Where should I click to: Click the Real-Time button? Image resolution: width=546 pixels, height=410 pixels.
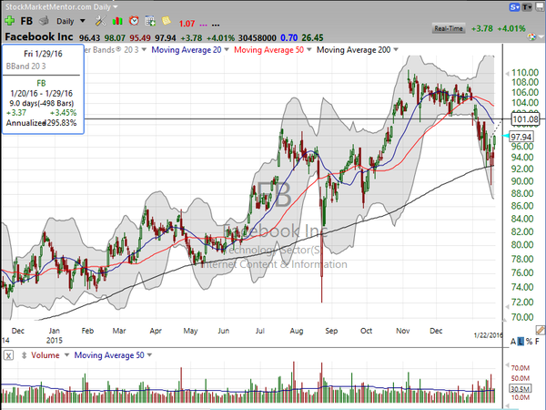click(449, 28)
